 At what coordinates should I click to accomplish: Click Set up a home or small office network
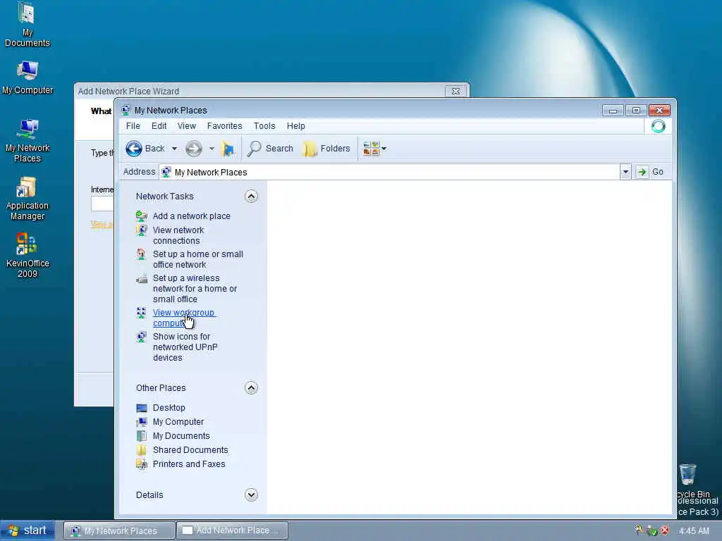[x=198, y=259]
